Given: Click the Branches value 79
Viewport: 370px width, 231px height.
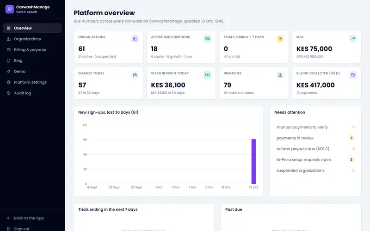Looking at the screenshot, I should pyautogui.click(x=228, y=85).
